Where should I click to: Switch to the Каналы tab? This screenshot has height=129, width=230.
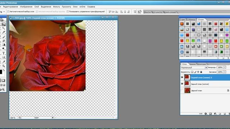(x=193, y=64)
